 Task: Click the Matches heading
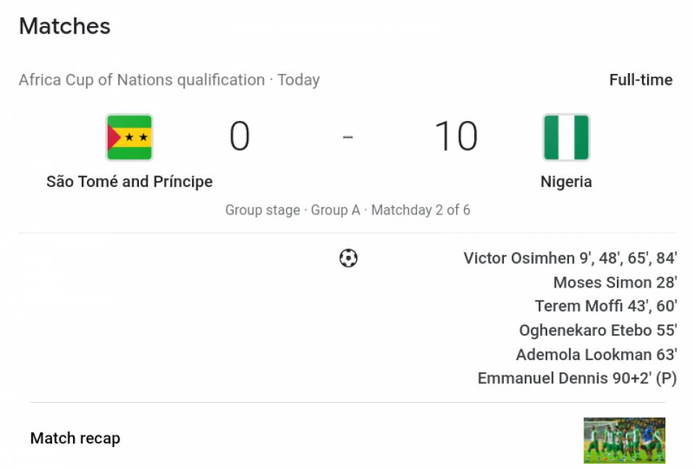(64, 26)
